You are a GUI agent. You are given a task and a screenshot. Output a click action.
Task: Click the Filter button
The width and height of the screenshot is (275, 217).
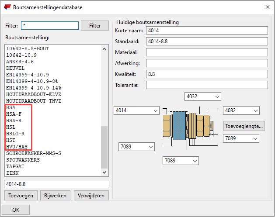(x=95, y=26)
